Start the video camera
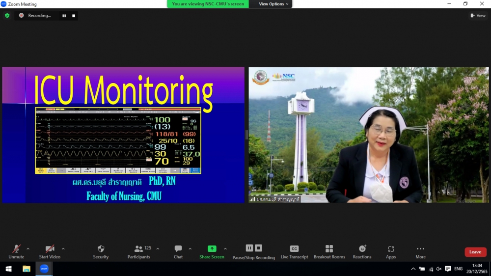 [x=50, y=251]
